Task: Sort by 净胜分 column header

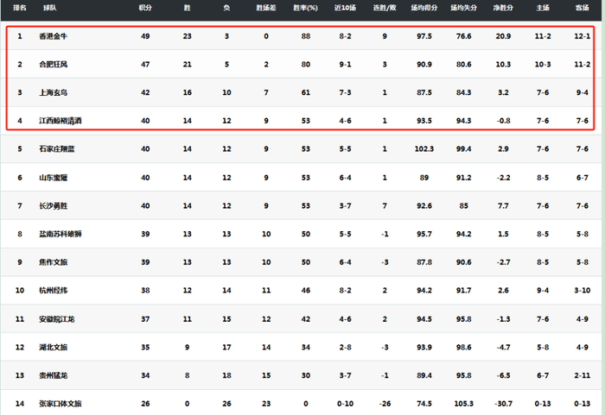Action: click(x=503, y=8)
